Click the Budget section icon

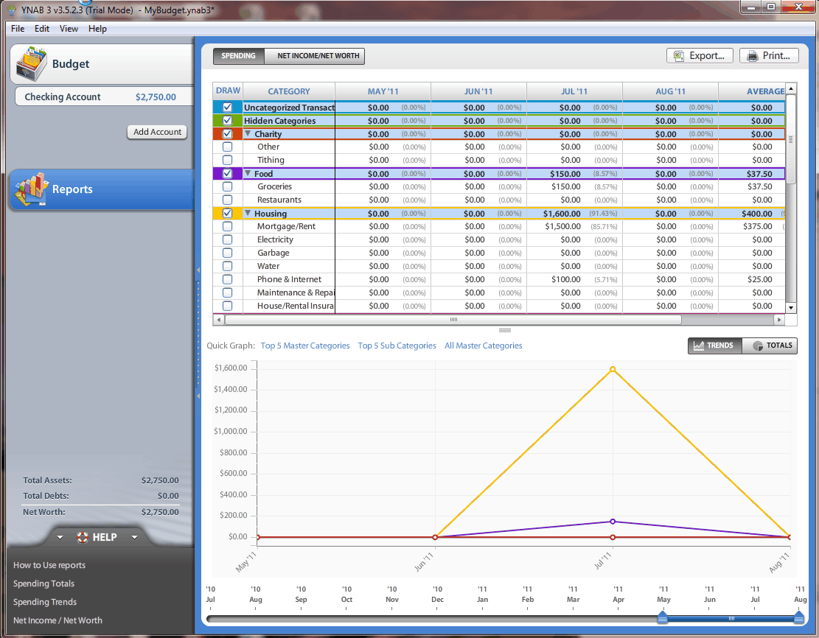[x=31, y=63]
